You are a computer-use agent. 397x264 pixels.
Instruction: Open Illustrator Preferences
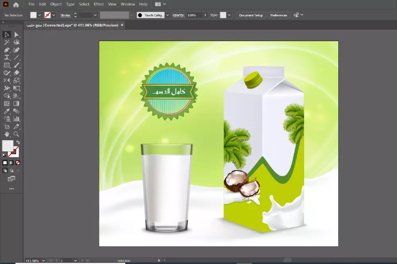pyautogui.click(x=278, y=15)
